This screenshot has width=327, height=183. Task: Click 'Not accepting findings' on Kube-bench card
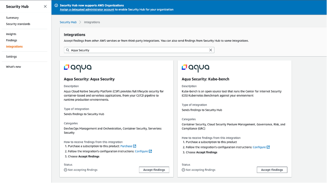click(x=201, y=170)
